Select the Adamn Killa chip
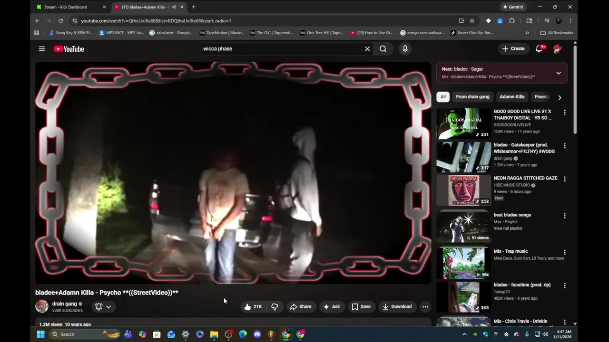 coord(512,97)
